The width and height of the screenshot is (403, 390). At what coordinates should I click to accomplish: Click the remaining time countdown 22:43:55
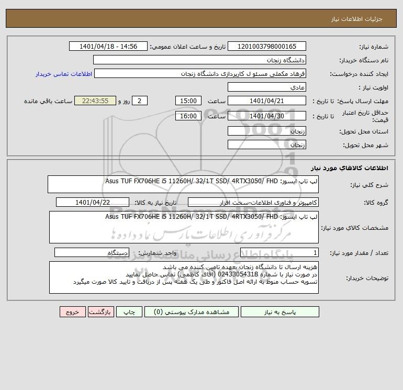pyautogui.click(x=95, y=101)
